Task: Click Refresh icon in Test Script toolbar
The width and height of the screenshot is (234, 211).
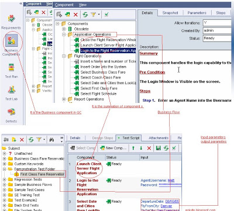Action: tap(166, 148)
